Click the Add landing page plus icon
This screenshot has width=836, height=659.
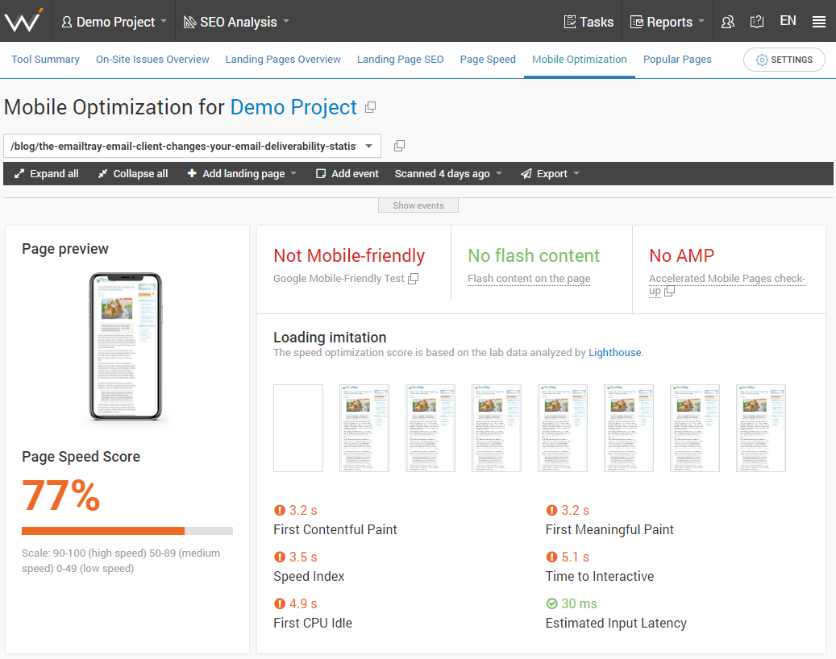[x=192, y=173]
